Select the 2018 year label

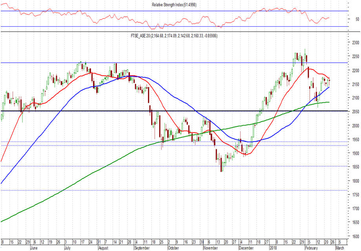pyautogui.click(x=273, y=248)
